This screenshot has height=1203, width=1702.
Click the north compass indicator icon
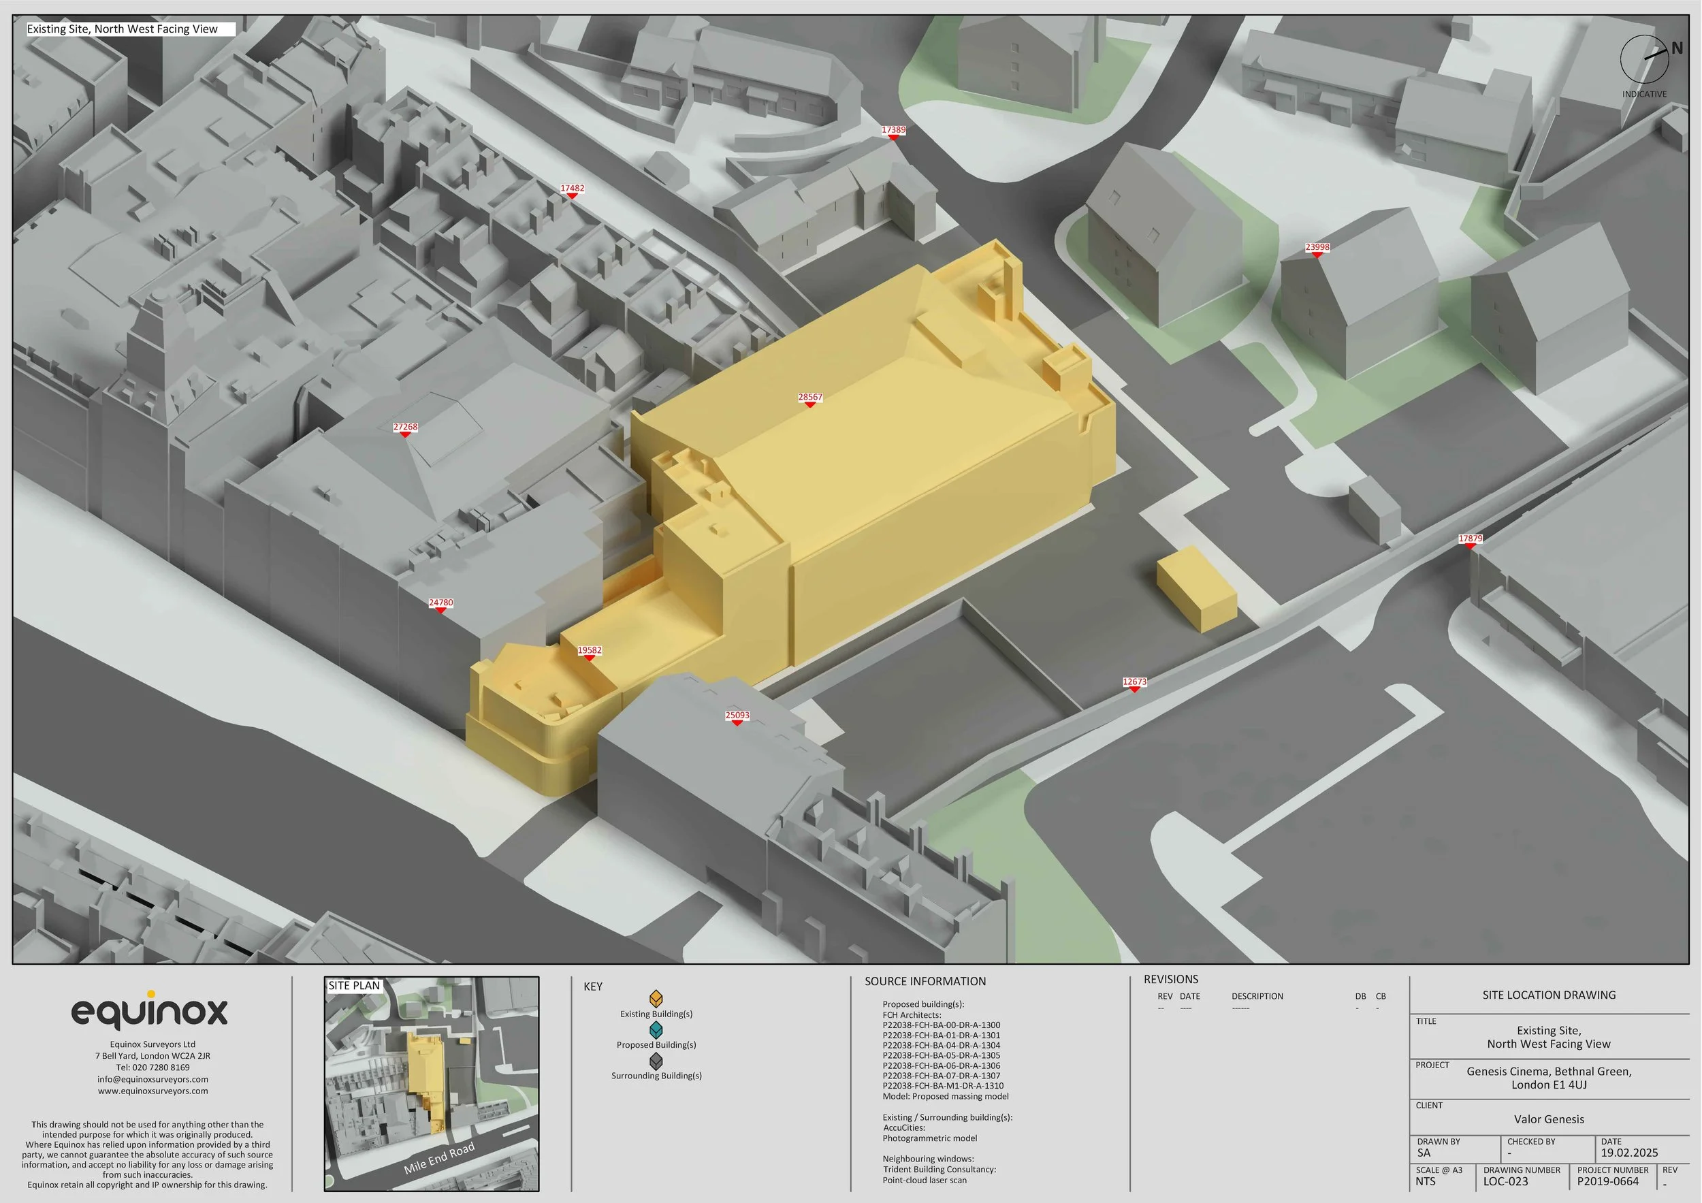coord(1645,60)
